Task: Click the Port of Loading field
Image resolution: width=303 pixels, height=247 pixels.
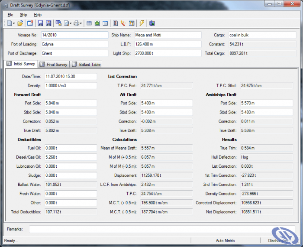Action: point(74,44)
